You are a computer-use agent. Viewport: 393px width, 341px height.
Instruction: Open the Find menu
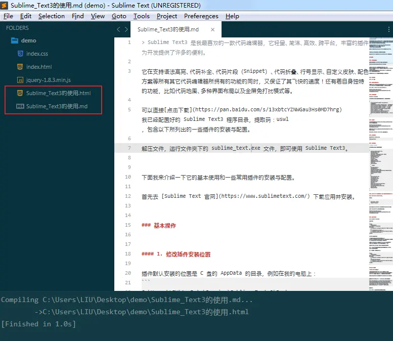click(78, 16)
